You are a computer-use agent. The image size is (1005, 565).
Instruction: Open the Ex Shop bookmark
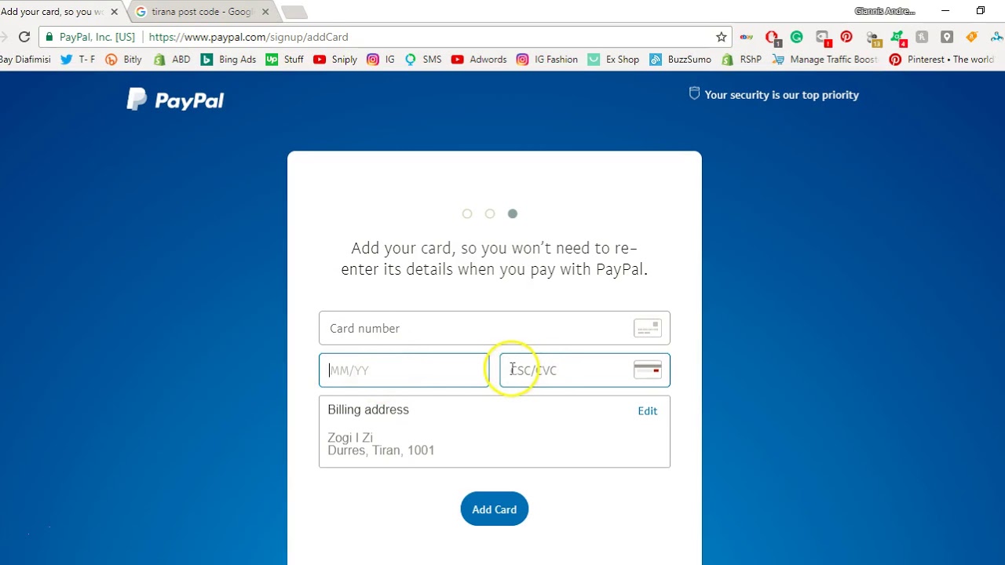tap(613, 59)
